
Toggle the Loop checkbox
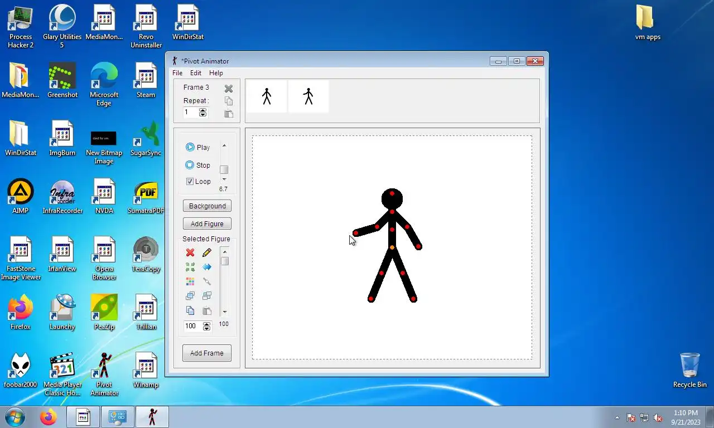click(190, 181)
